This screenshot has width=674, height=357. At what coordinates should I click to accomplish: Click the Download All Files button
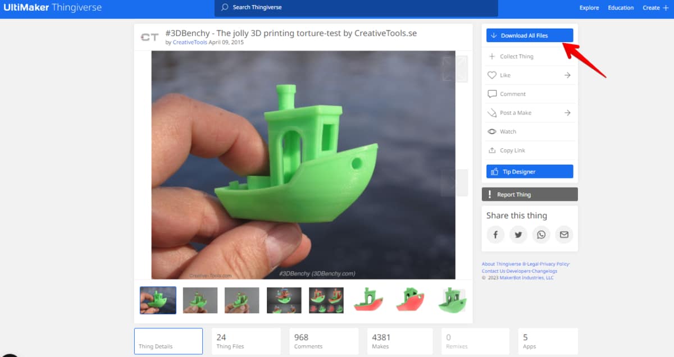click(x=529, y=35)
